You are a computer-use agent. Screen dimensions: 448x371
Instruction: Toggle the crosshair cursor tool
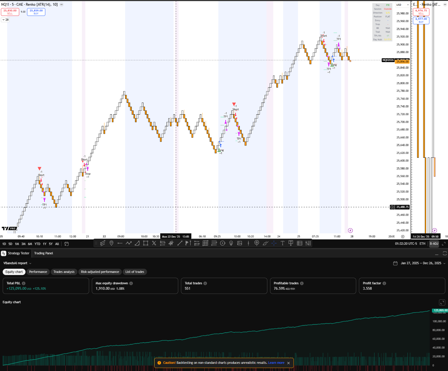point(274,243)
